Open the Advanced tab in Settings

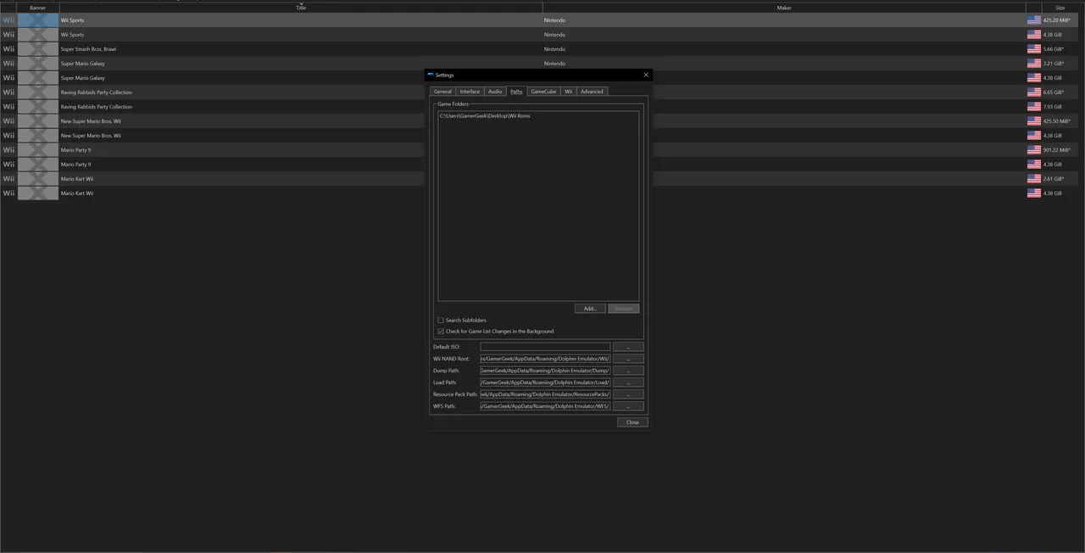pyautogui.click(x=592, y=92)
